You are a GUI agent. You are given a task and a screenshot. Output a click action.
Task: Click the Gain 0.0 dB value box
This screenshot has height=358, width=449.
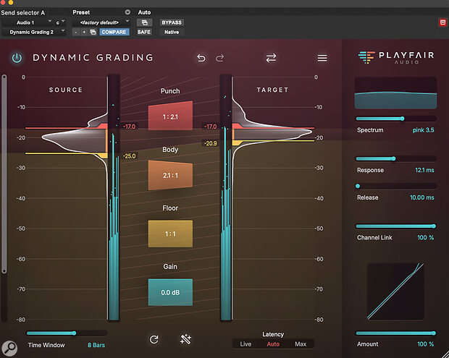pos(170,291)
